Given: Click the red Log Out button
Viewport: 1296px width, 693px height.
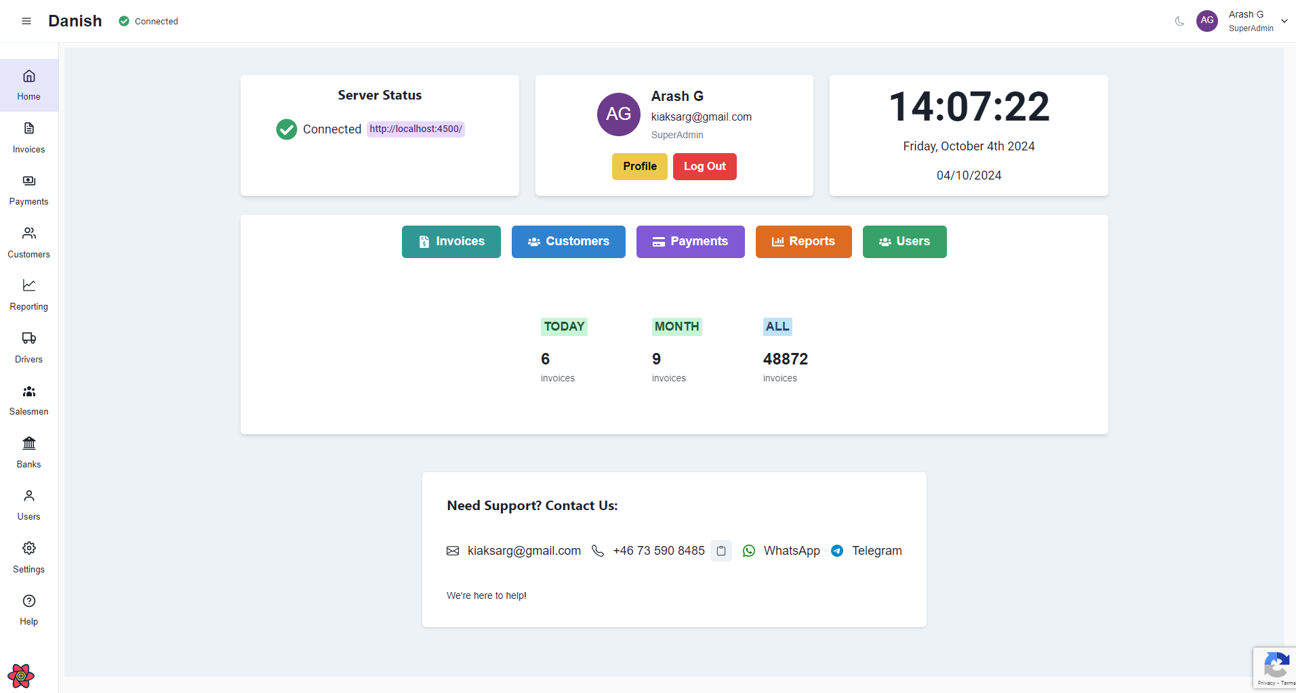Looking at the screenshot, I should (x=704, y=167).
